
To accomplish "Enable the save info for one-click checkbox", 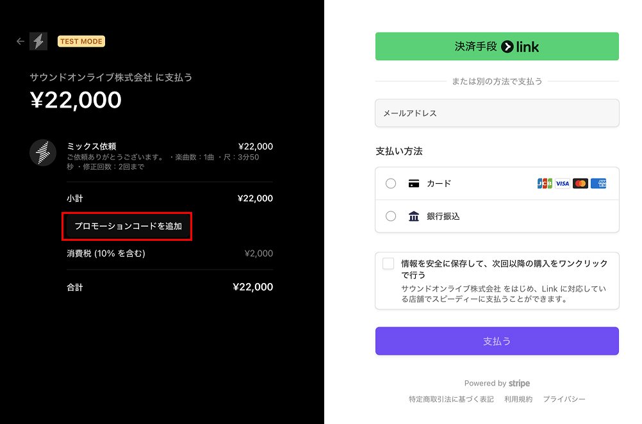I will tap(388, 264).
